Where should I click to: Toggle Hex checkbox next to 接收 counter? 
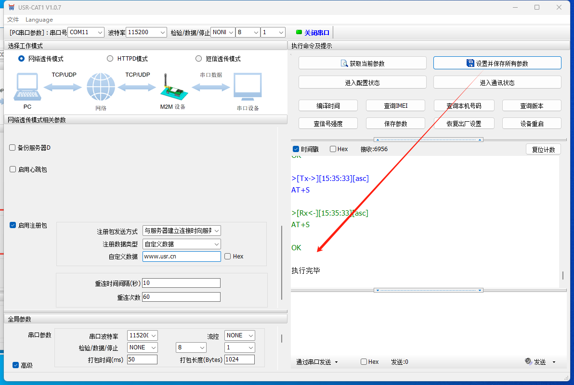pyautogui.click(x=333, y=149)
